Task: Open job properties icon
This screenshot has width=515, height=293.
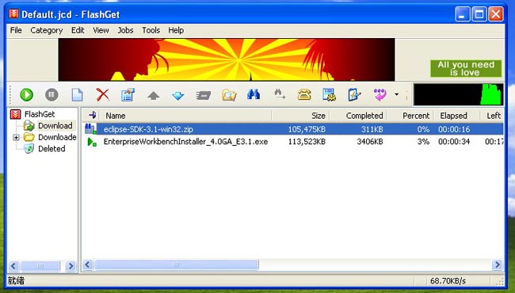Action: pyautogui.click(x=128, y=95)
